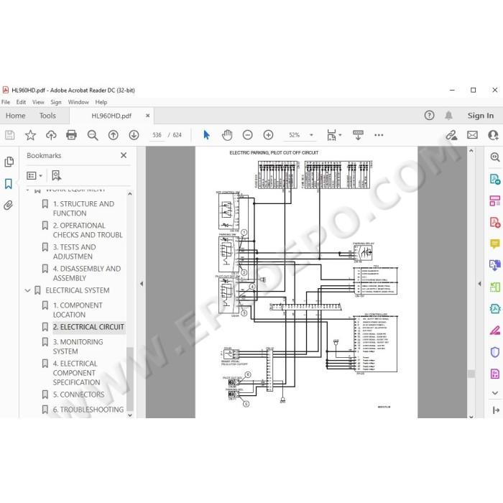Open fit page options tool
Image resolution: width=503 pixels, height=503 pixels.
click(x=333, y=135)
